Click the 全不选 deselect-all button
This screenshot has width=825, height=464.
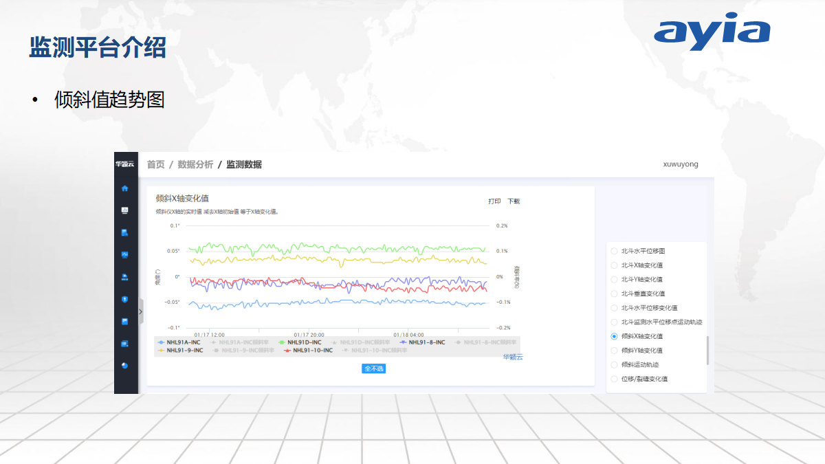pyautogui.click(x=374, y=368)
